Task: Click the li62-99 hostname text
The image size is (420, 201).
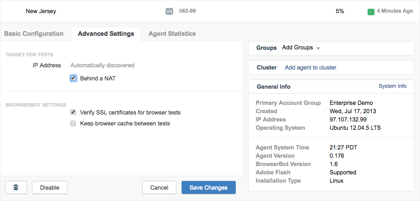Action: coord(187,11)
